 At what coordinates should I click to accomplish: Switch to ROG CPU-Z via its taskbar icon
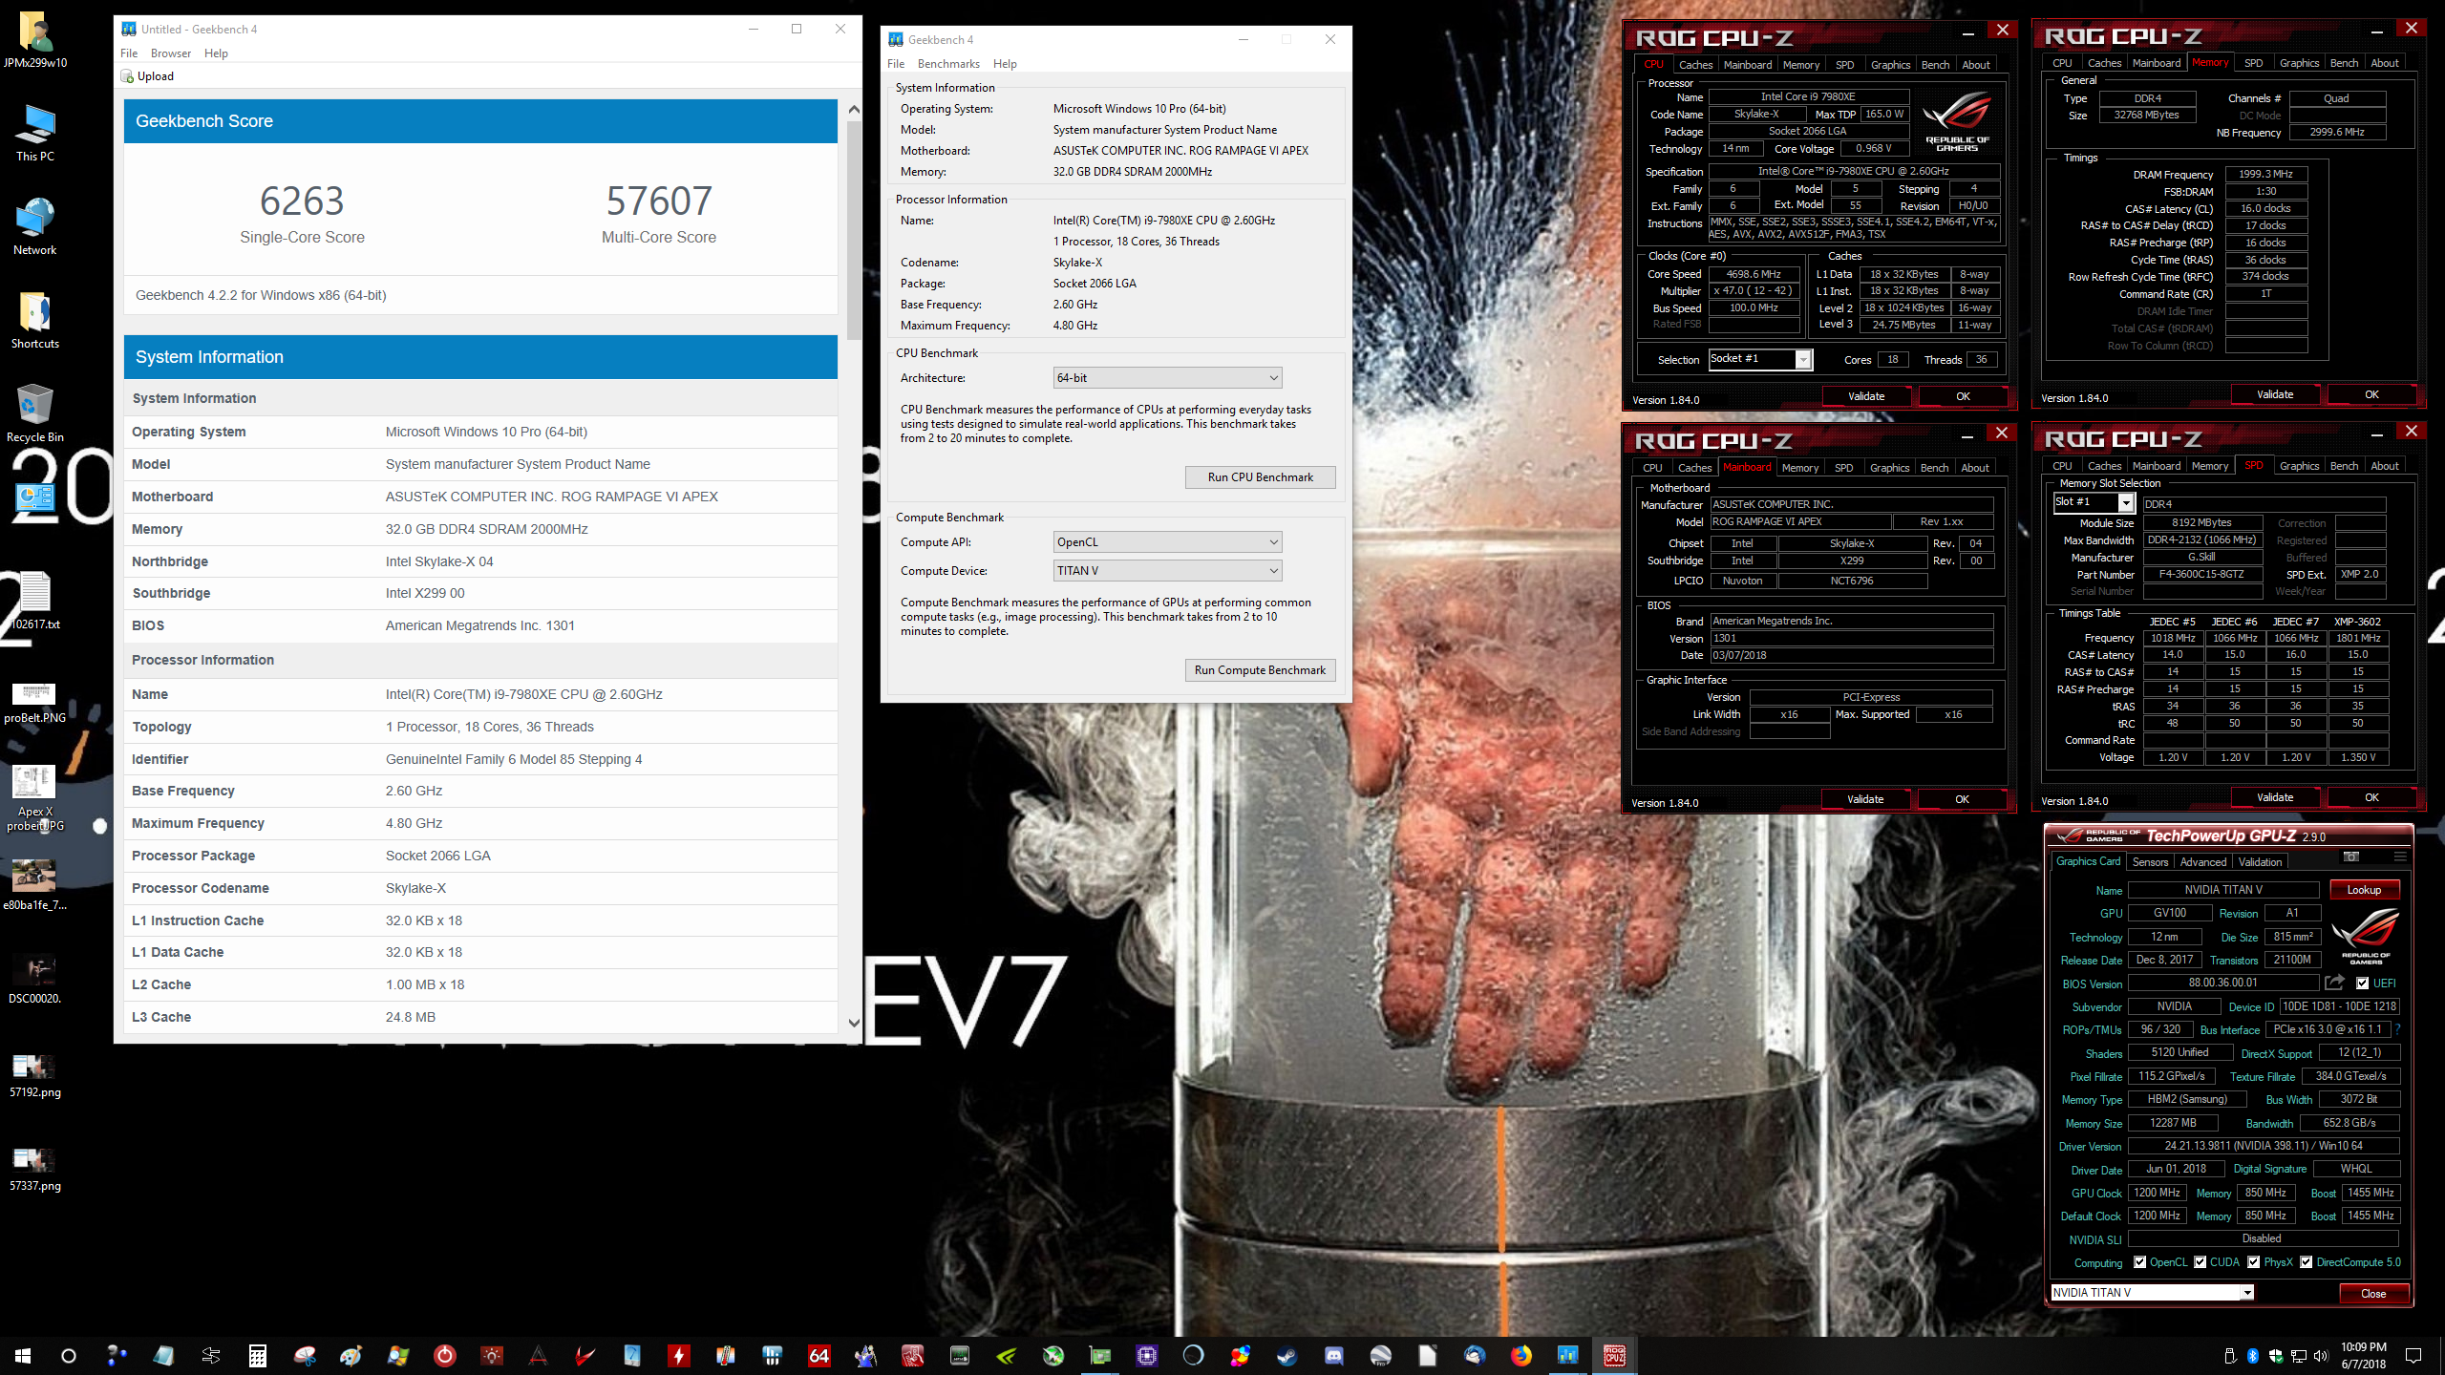click(x=1614, y=1355)
